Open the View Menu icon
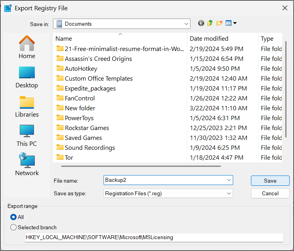Screen dimensions: 294x251 click(231, 23)
